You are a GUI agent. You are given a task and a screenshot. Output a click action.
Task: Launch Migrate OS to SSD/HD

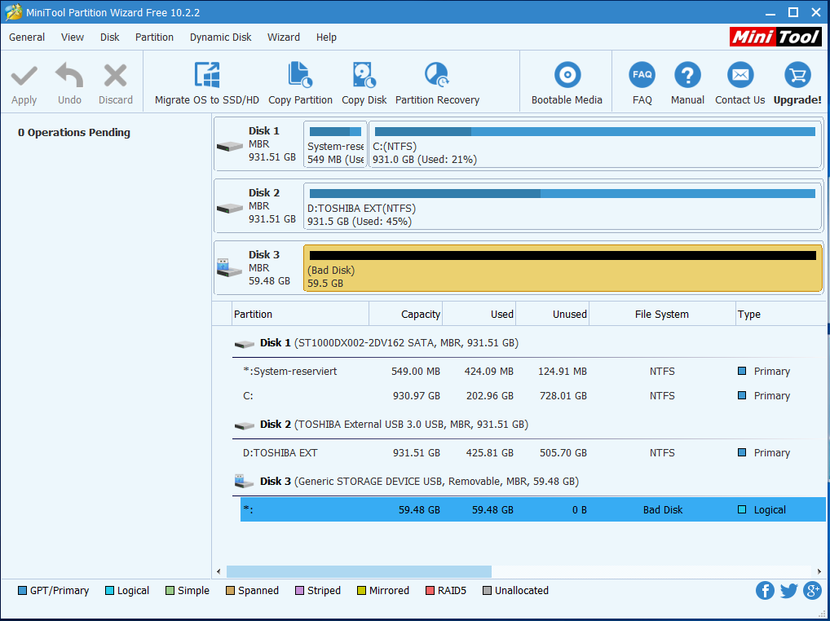click(x=207, y=84)
